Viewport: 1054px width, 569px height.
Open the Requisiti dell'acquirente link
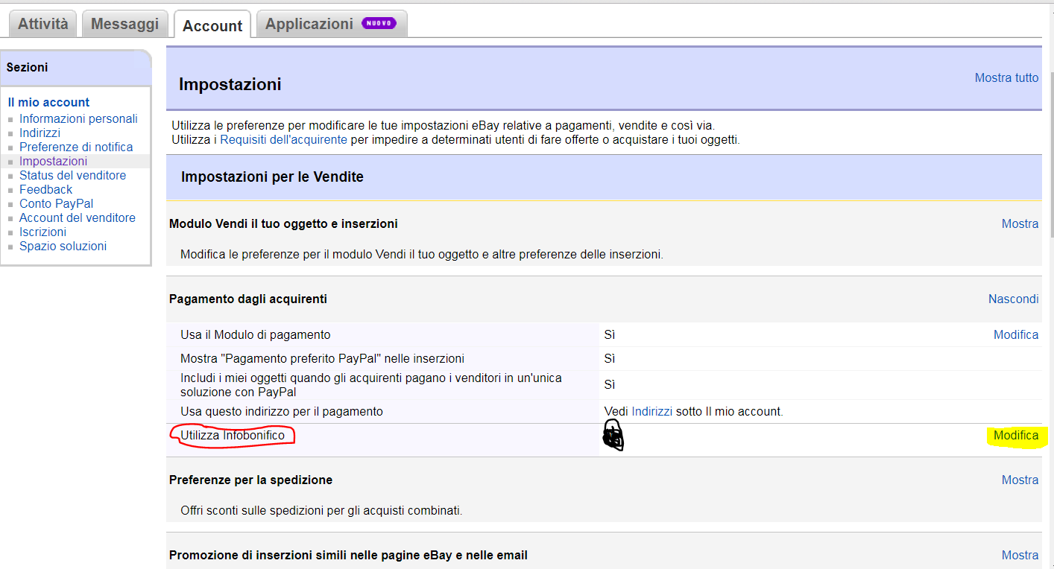[x=283, y=139]
